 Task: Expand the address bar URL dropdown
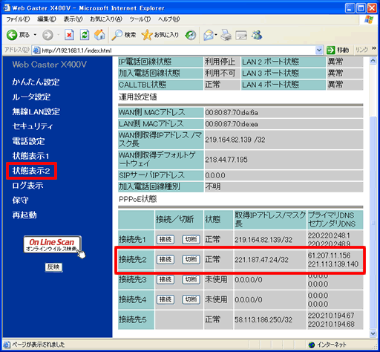point(319,50)
